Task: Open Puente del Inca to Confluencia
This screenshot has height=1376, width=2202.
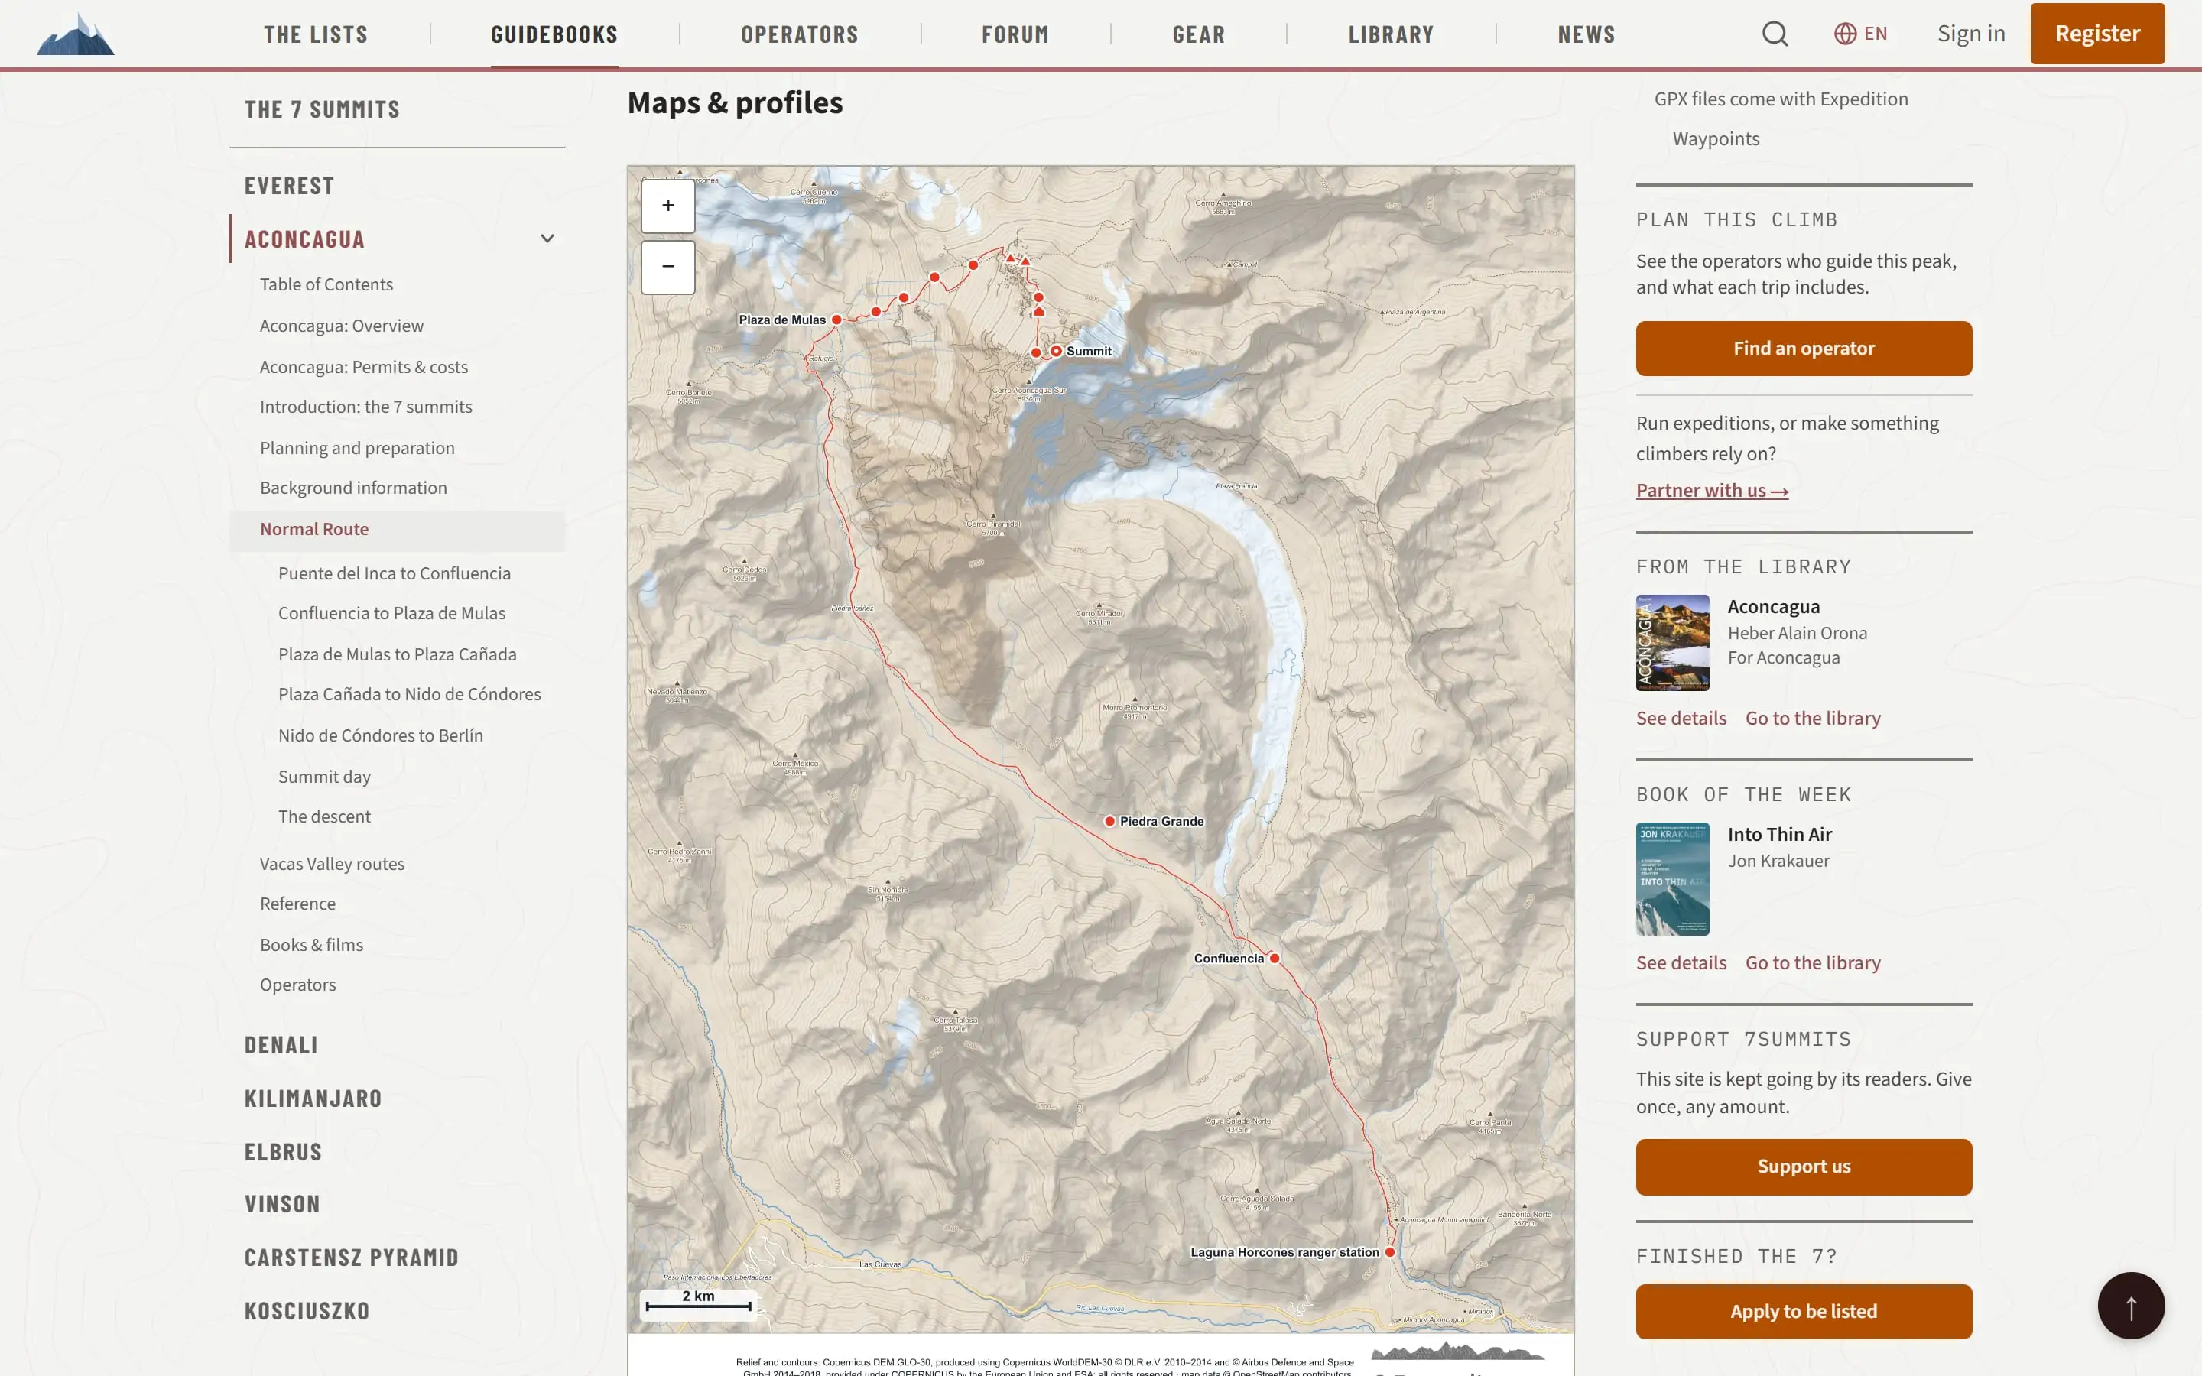Action: (x=394, y=573)
